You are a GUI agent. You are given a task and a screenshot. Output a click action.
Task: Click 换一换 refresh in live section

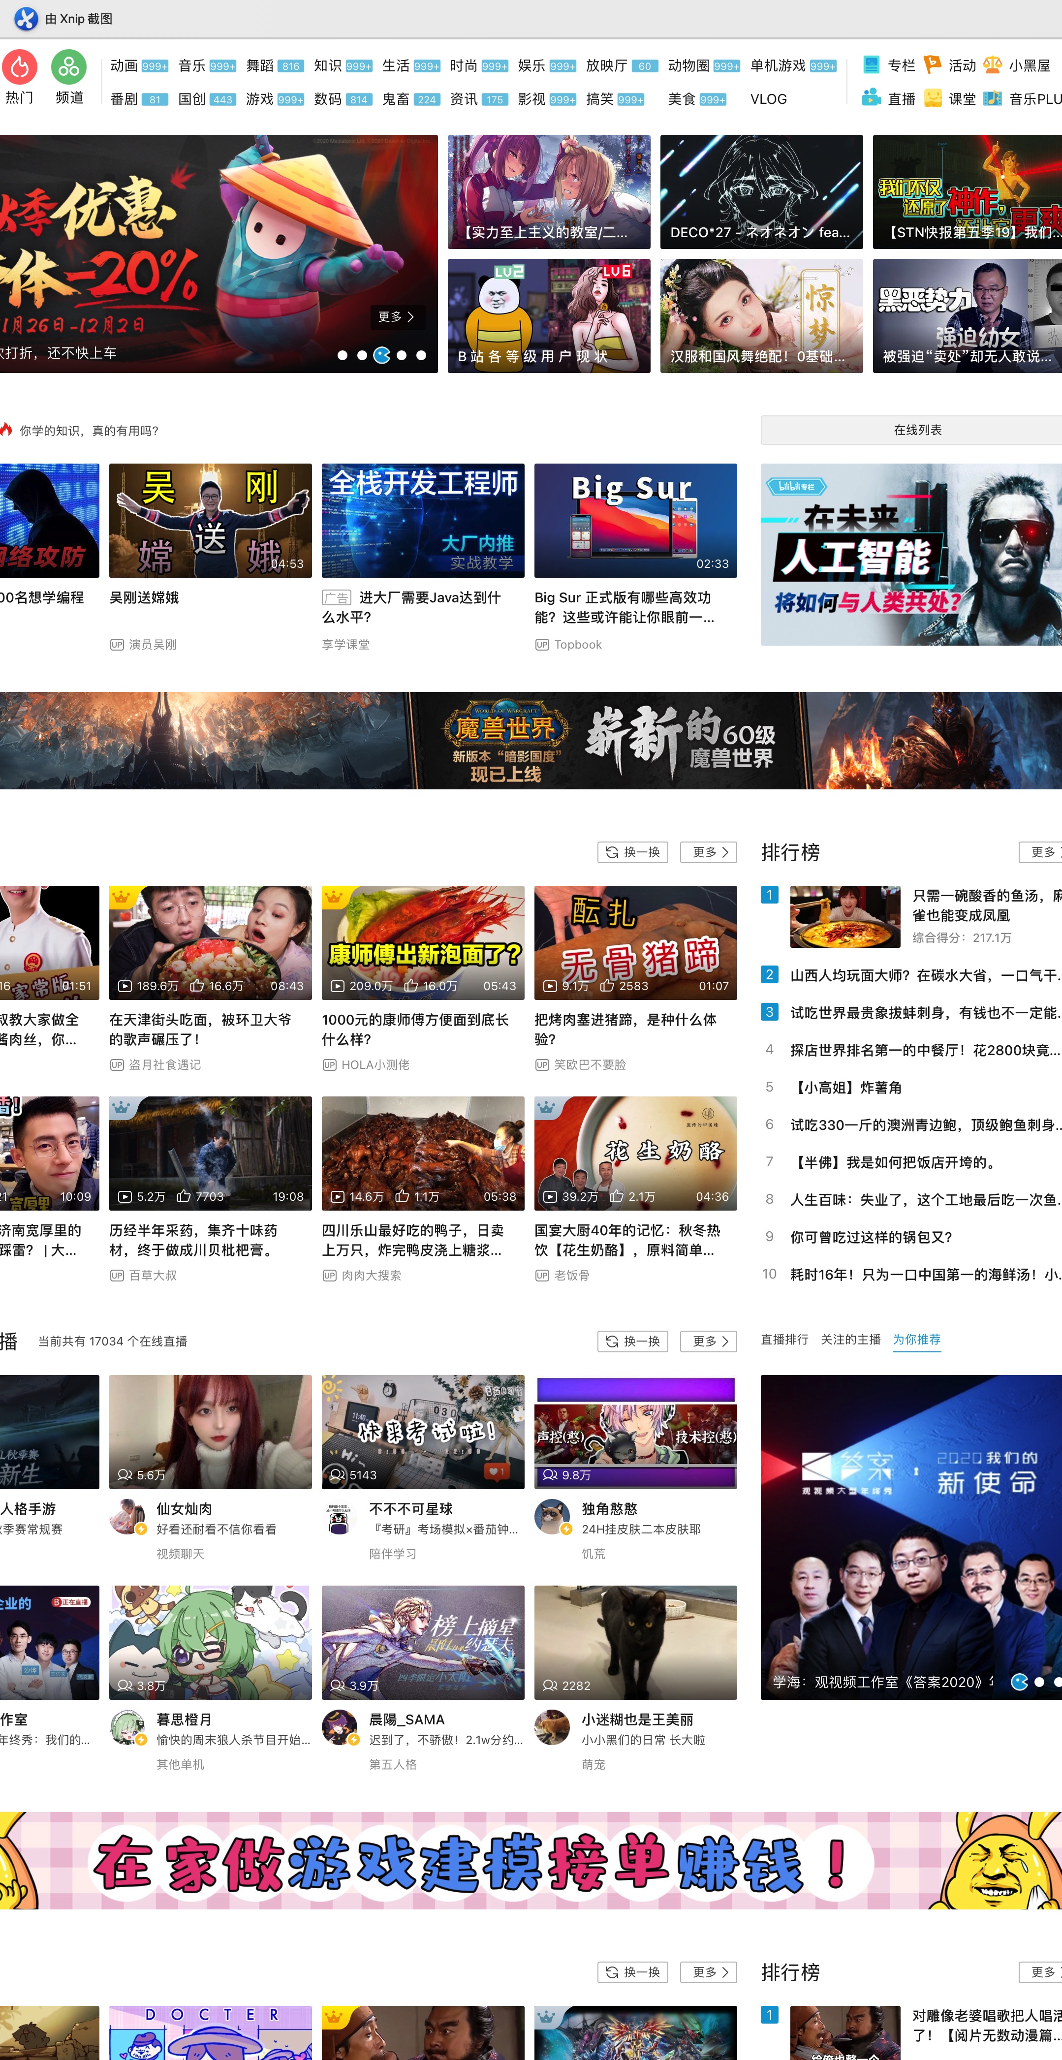point(632,1341)
